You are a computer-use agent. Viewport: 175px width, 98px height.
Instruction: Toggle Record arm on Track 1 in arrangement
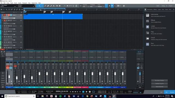[9, 15]
